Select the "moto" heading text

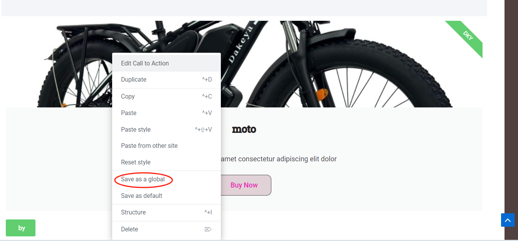(x=244, y=129)
